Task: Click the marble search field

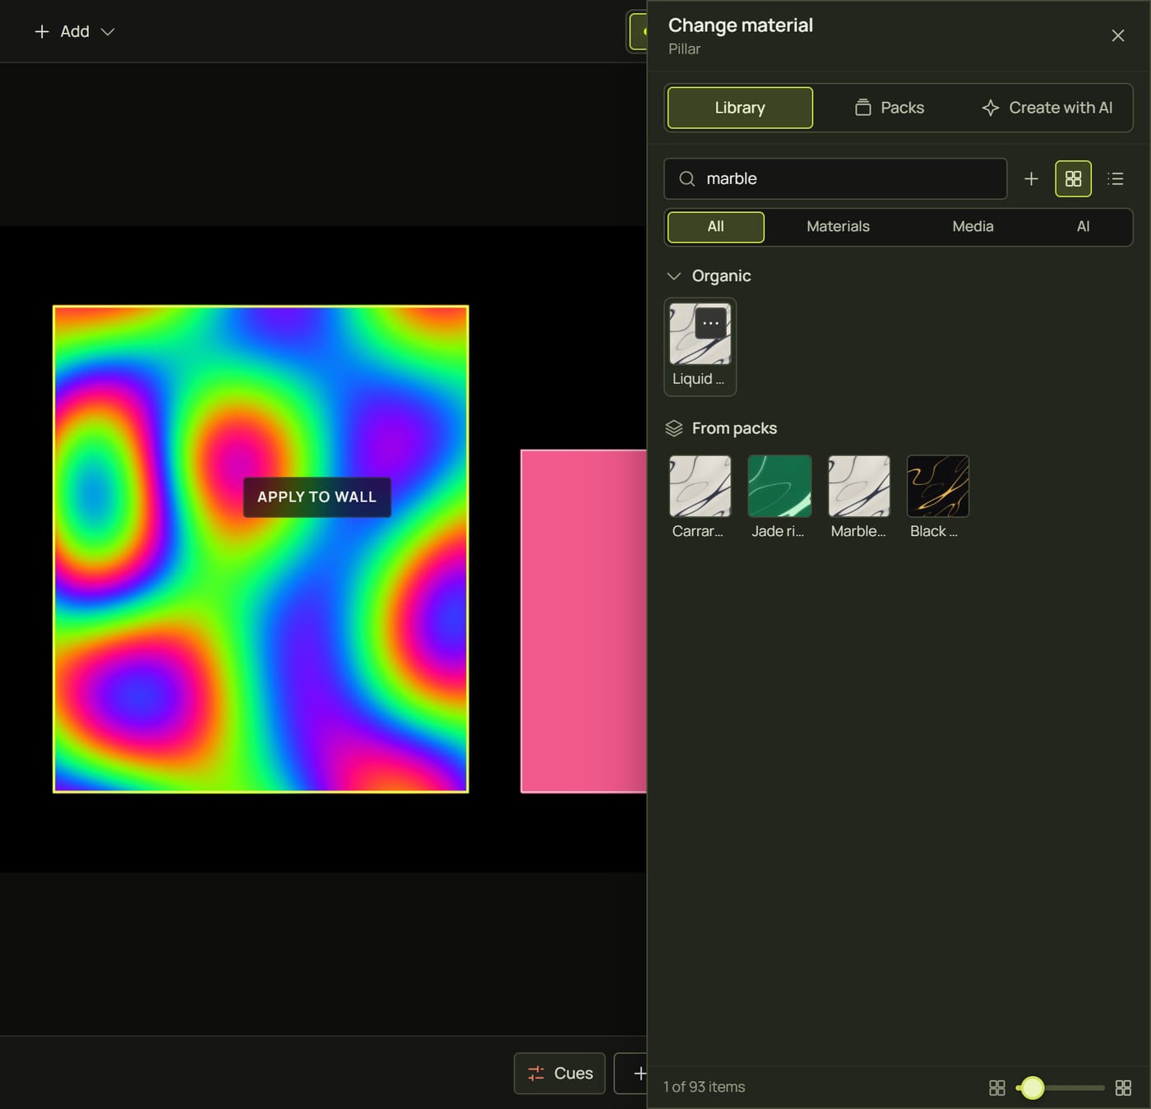Action: (x=835, y=178)
